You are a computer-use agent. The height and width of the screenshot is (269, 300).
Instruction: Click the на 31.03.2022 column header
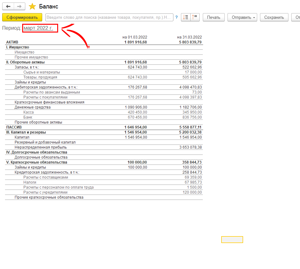(x=189, y=37)
